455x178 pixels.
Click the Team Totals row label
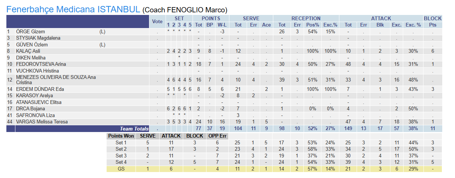tap(134, 129)
